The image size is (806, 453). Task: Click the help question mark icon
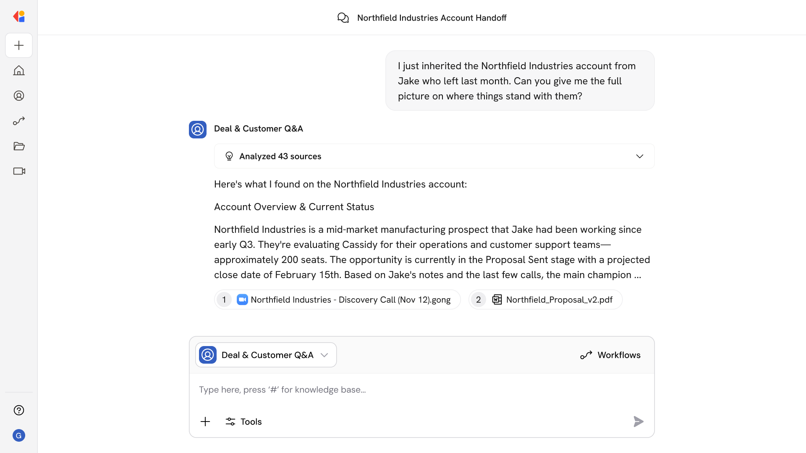point(19,410)
